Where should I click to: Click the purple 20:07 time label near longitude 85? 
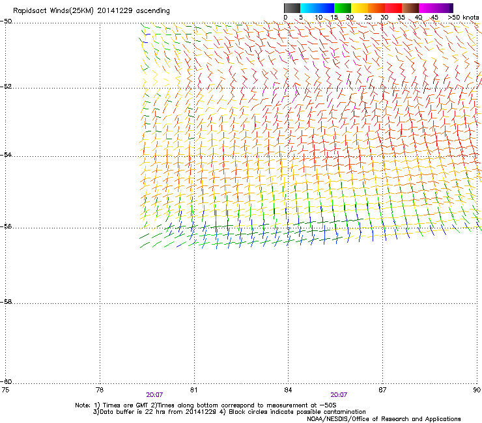(339, 395)
